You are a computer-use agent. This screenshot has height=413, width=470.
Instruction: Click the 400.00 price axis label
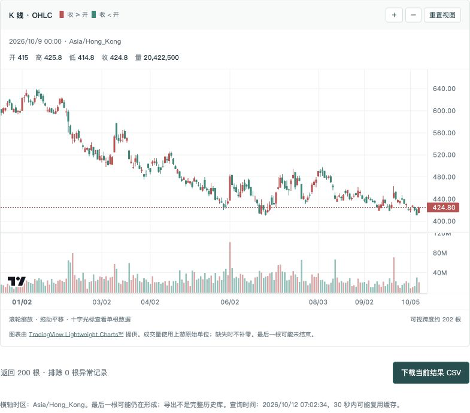point(444,221)
